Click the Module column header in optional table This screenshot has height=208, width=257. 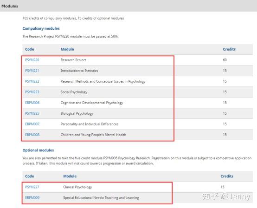(70, 176)
